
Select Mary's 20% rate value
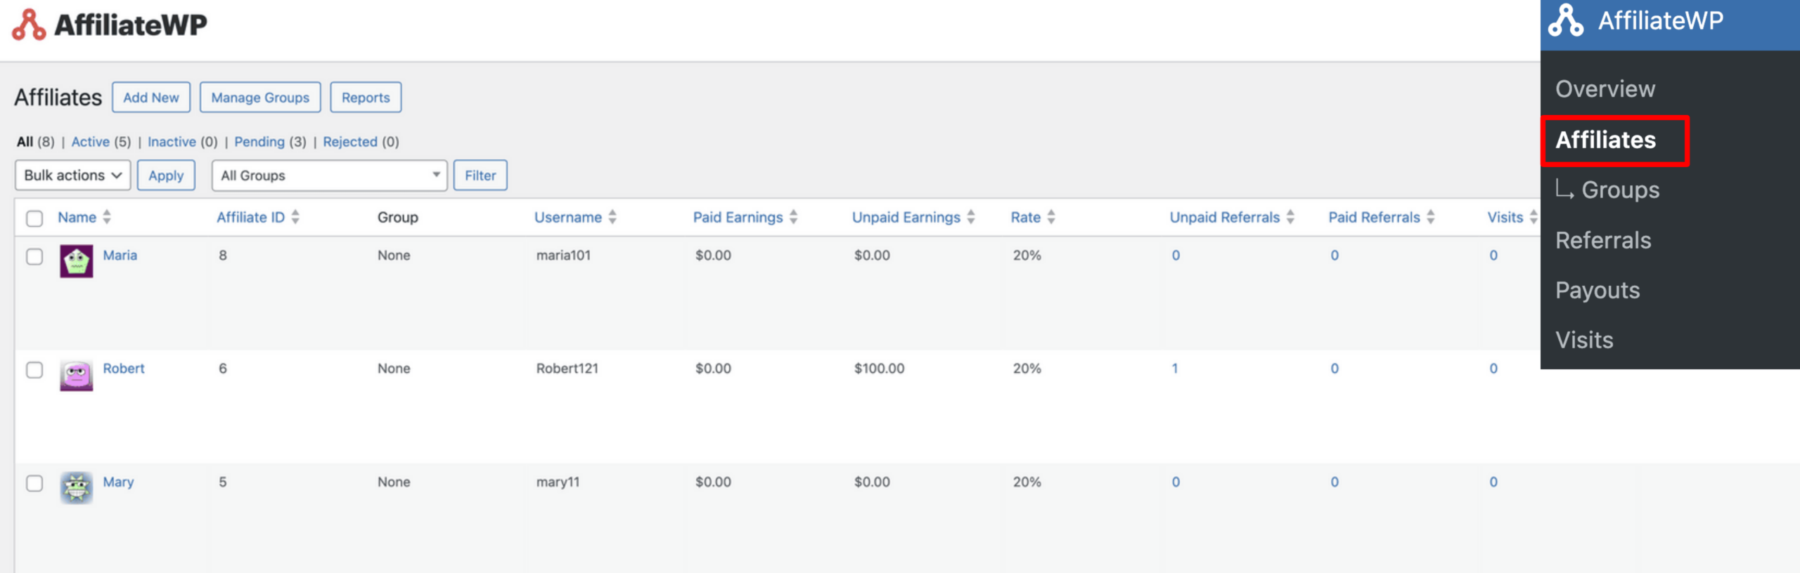tap(1027, 482)
